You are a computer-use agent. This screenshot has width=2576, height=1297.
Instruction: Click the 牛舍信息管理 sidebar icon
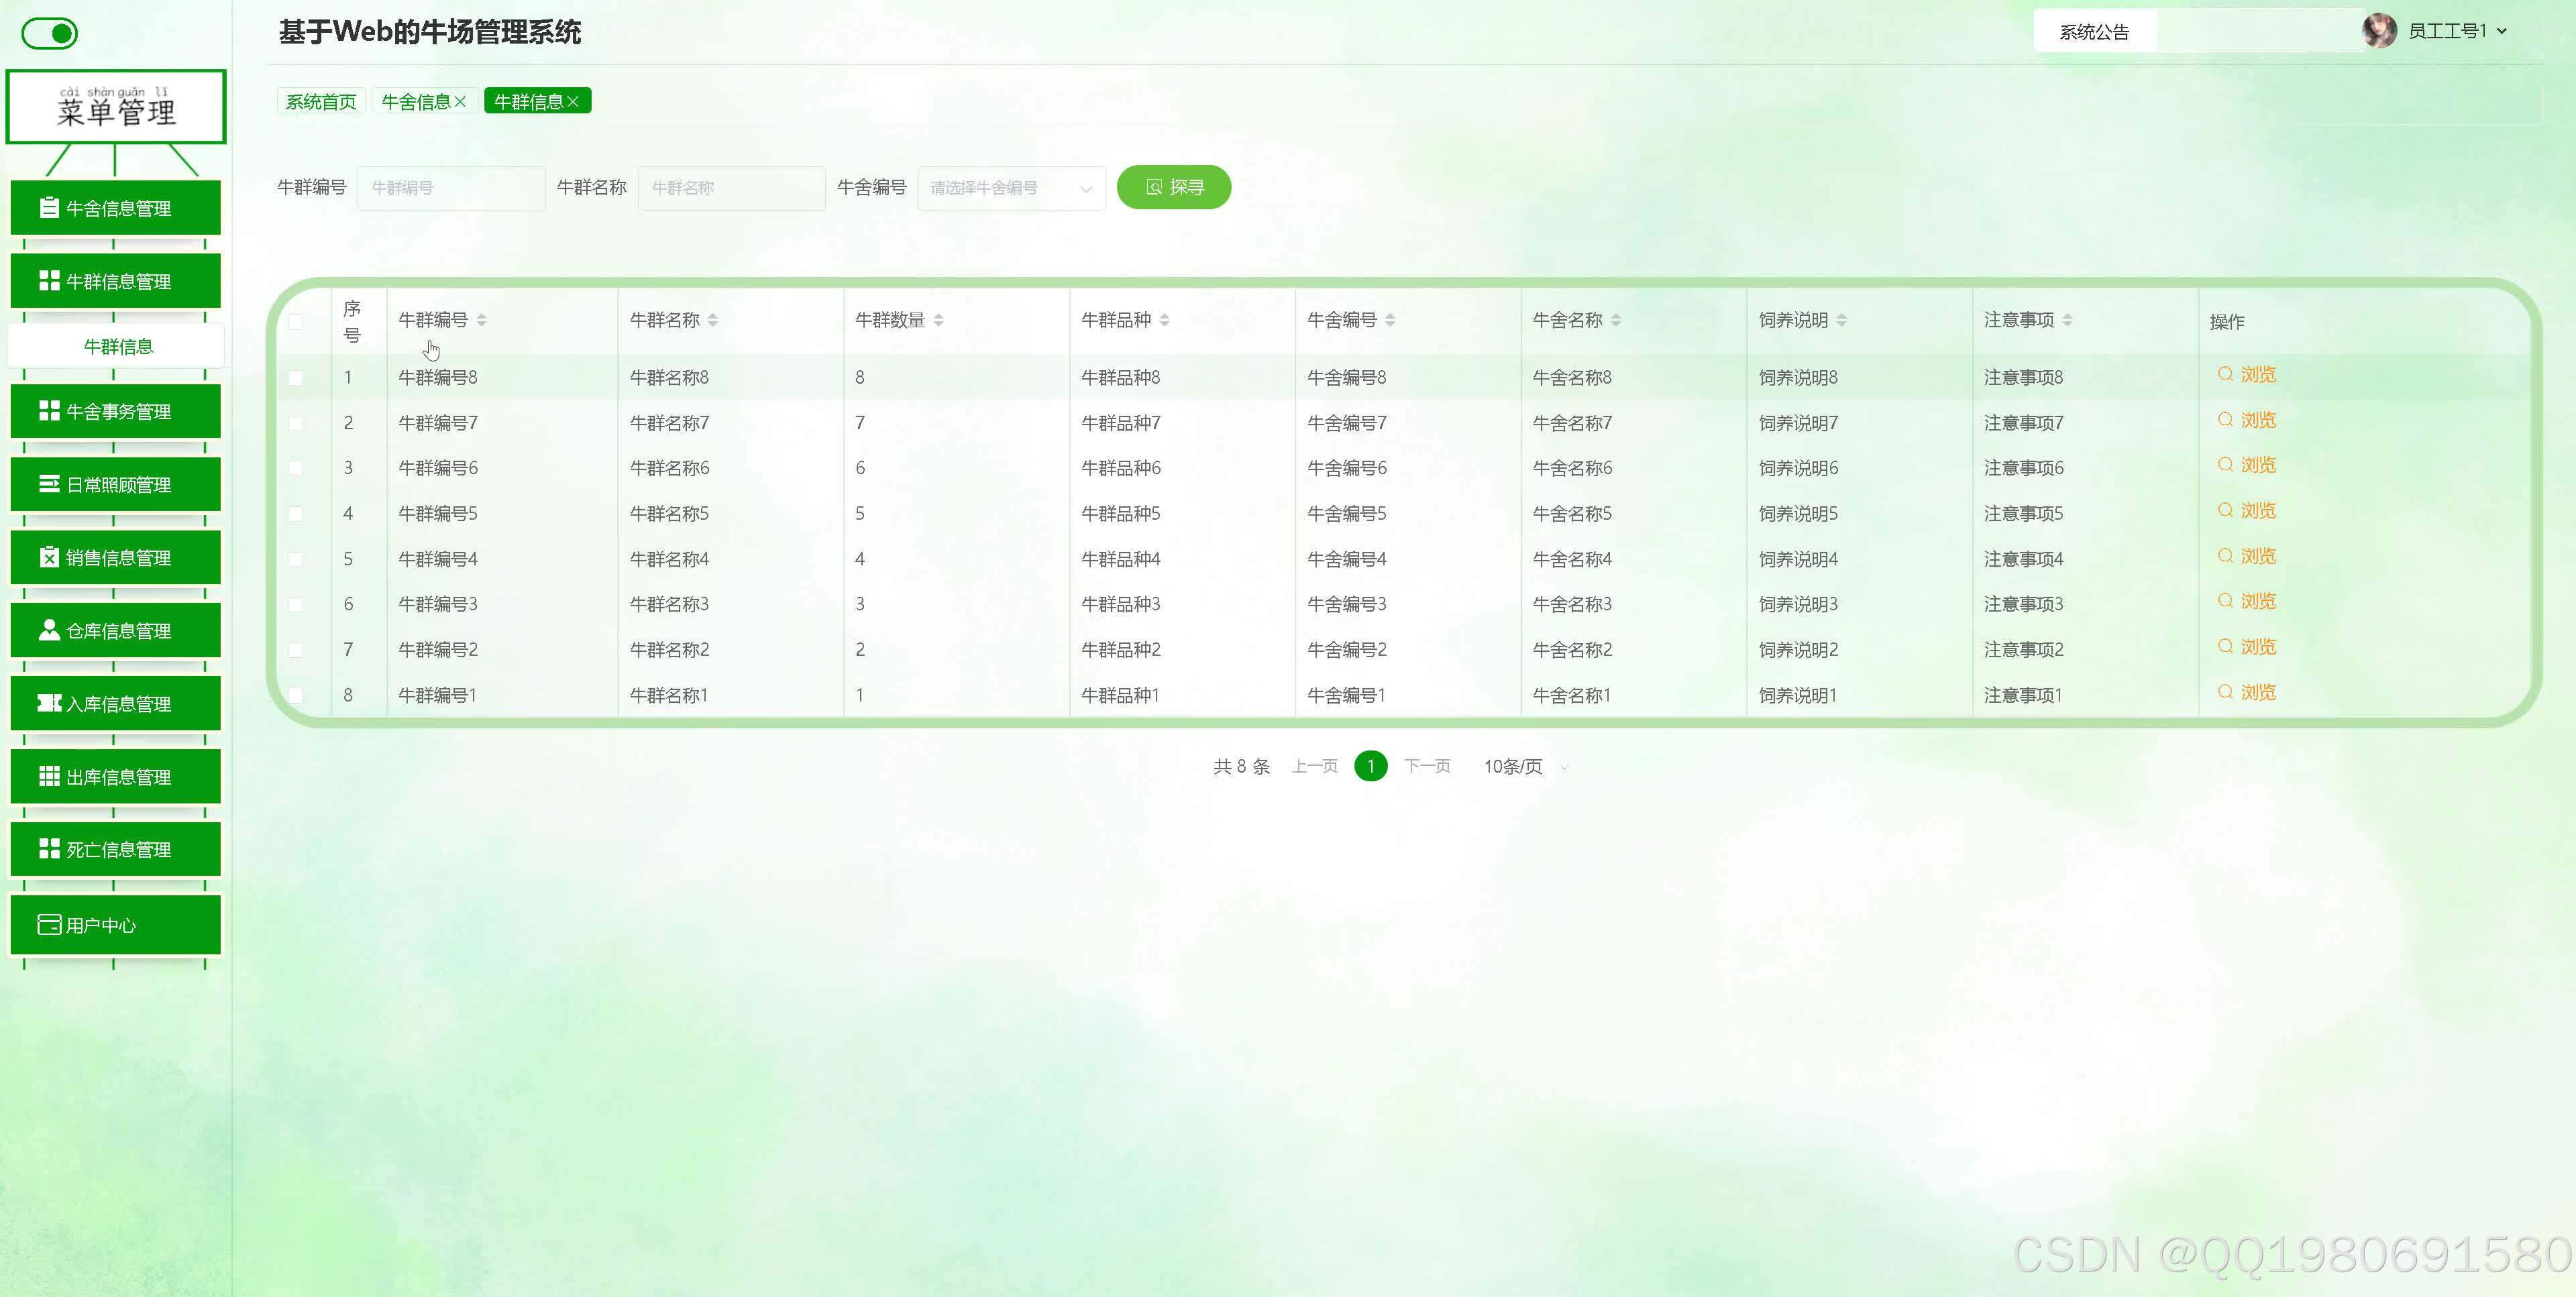pos(48,208)
